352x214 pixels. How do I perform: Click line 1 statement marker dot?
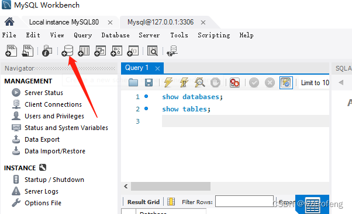(146, 96)
